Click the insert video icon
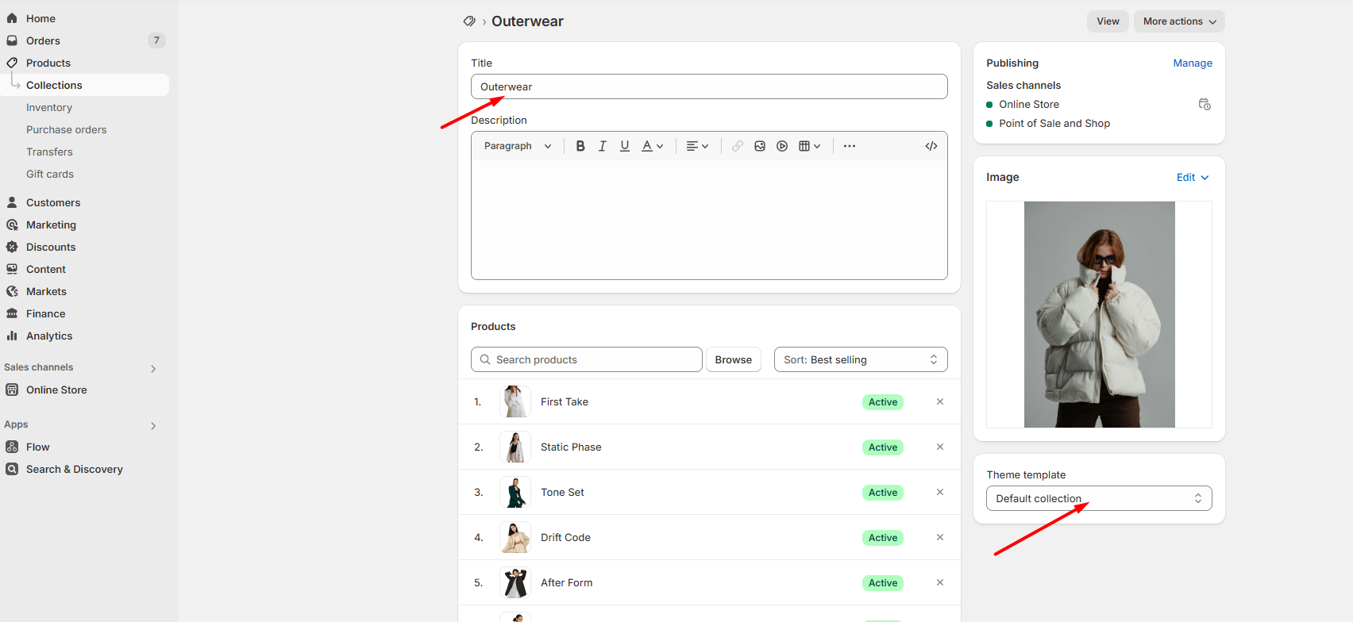 click(782, 146)
